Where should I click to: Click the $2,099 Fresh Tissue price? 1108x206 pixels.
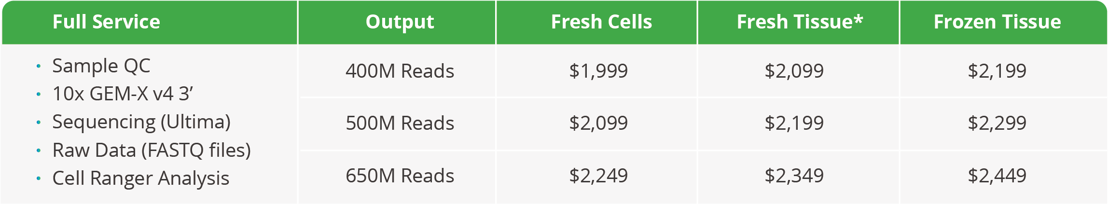tap(794, 71)
